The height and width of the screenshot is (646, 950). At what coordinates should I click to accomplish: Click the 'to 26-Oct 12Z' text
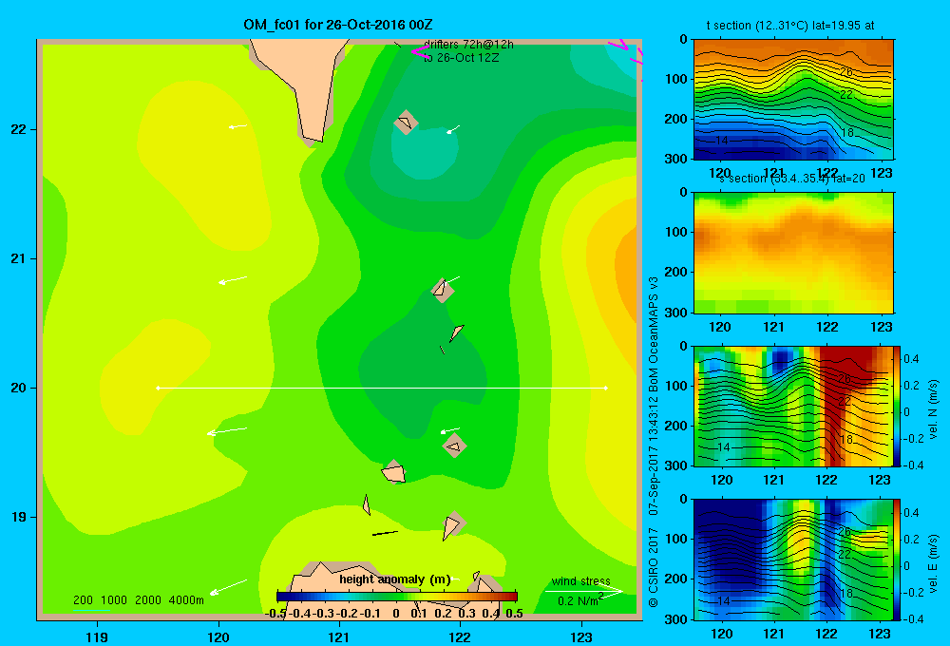(461, 58)
